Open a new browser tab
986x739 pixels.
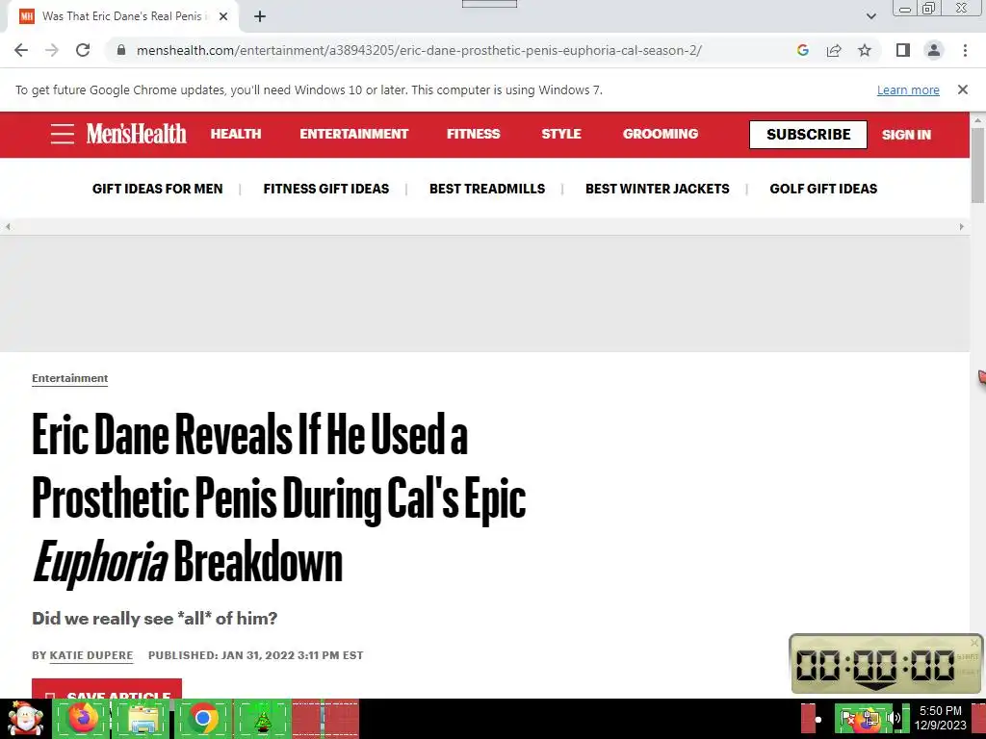(260, 16)
